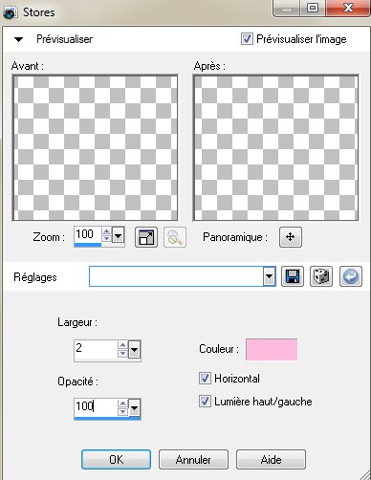371x480 pixels.
Task: Open the pink Couleur swatch
Action: click(x=272, y=349)
